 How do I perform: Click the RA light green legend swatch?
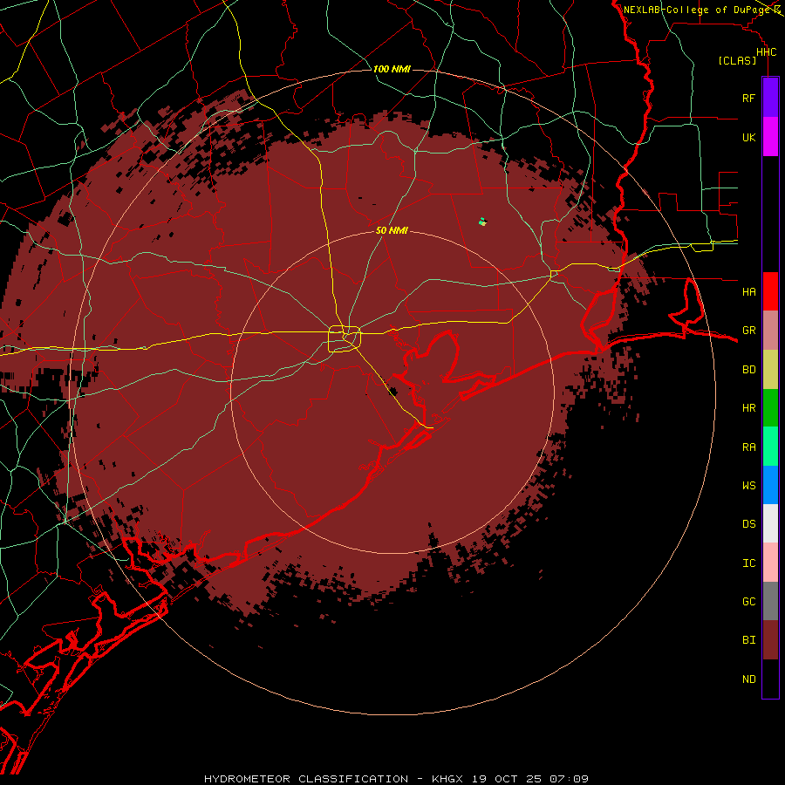[x=770, y=447]
